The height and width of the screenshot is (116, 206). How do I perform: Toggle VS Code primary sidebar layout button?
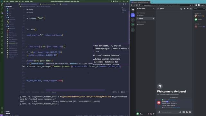(x=111, y=1)
